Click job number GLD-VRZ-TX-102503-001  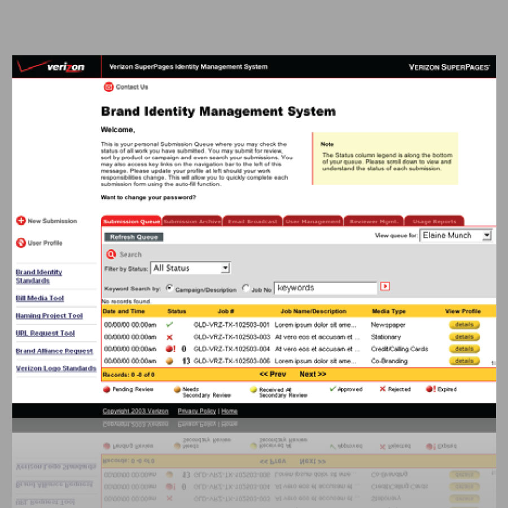[231, 325]
